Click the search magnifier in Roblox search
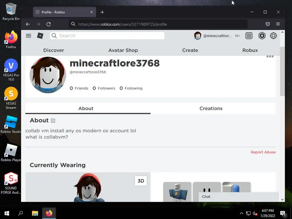The height and width of the screenshot is (219, 292). pos(54,36)
